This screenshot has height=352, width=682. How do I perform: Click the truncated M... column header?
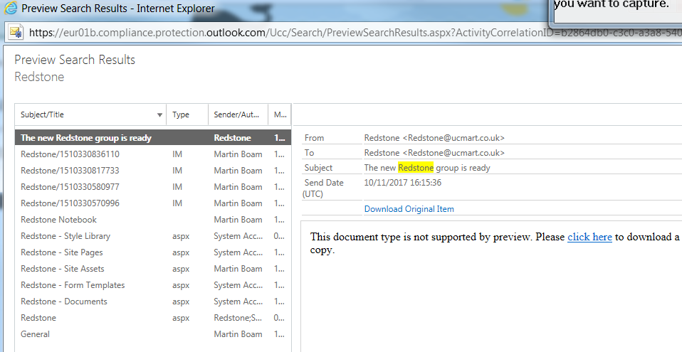(279, 115)
